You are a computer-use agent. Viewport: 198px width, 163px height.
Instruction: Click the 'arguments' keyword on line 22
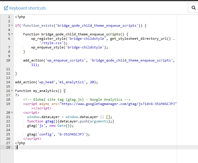point(99,121)
